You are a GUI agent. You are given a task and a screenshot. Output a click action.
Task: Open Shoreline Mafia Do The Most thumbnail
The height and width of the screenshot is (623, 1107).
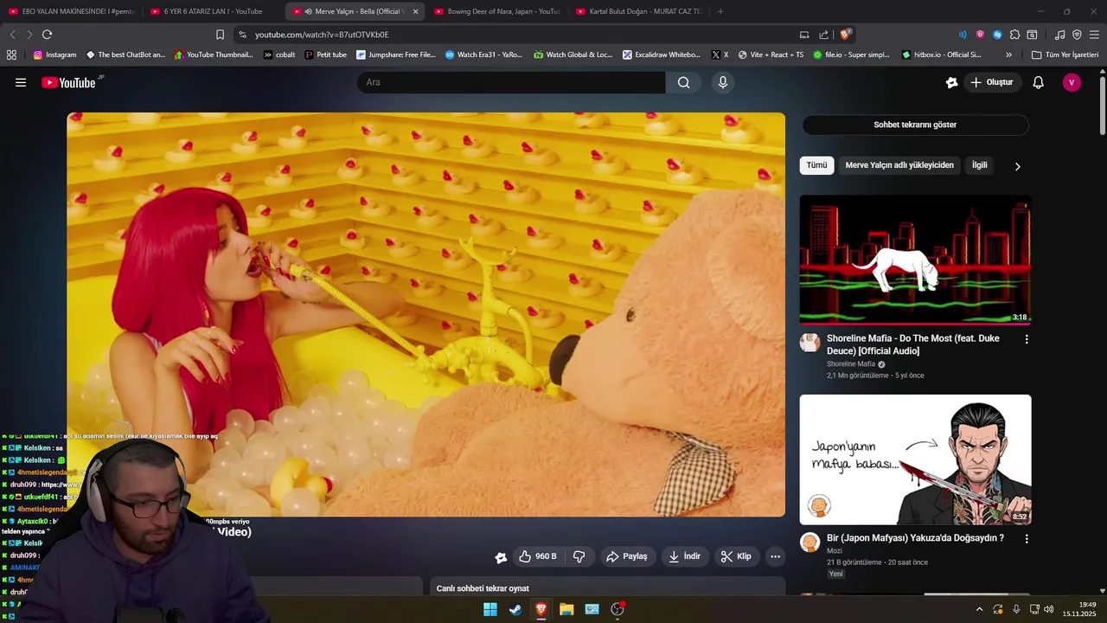point(915,260)
